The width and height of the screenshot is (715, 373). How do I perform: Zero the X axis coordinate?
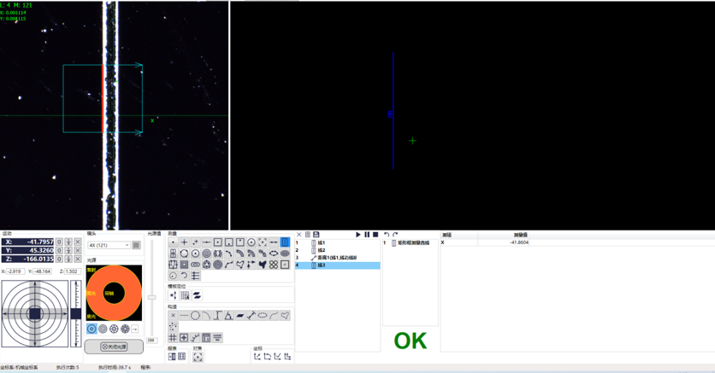[x=60, y=242]
